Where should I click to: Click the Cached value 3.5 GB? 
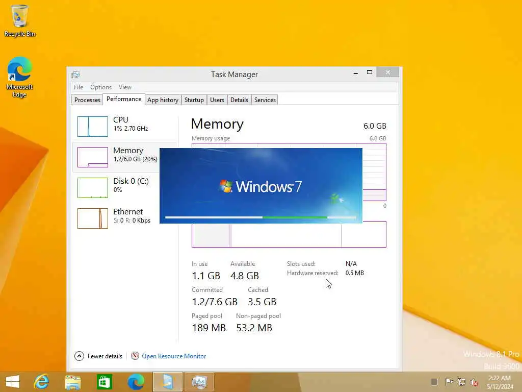point(262,302)
